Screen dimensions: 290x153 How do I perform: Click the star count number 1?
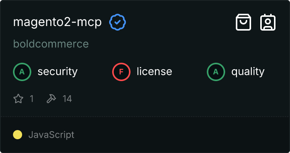pos(32,99)
